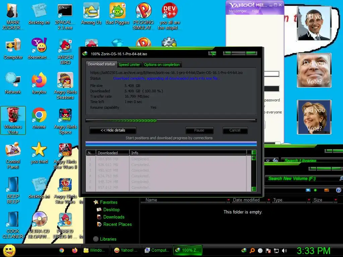Open address history dropdown triangle in Explorer
343x257 pixels.
pyautogui.click(x=268, y=161)
